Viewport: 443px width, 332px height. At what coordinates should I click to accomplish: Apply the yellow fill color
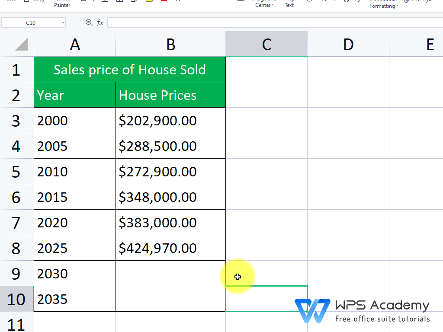tap(149, 2)
